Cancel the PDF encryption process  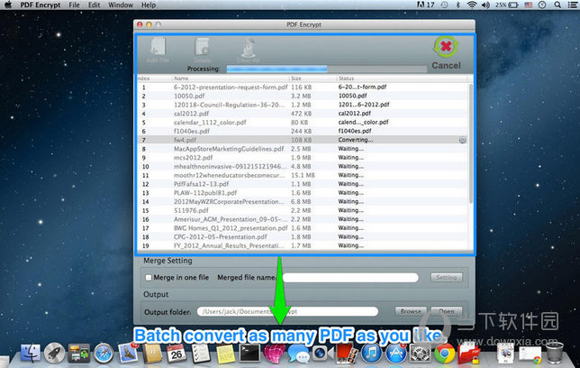pos(446,53)
